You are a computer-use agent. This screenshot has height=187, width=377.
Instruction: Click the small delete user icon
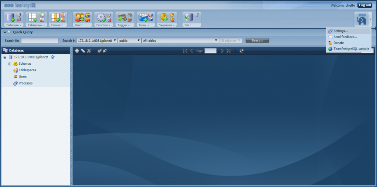88,20
